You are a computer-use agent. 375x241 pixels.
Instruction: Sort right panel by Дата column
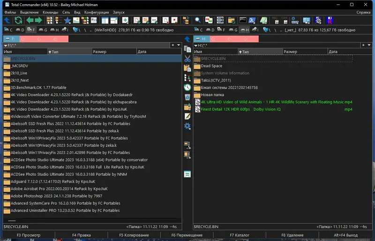[350, 52]
